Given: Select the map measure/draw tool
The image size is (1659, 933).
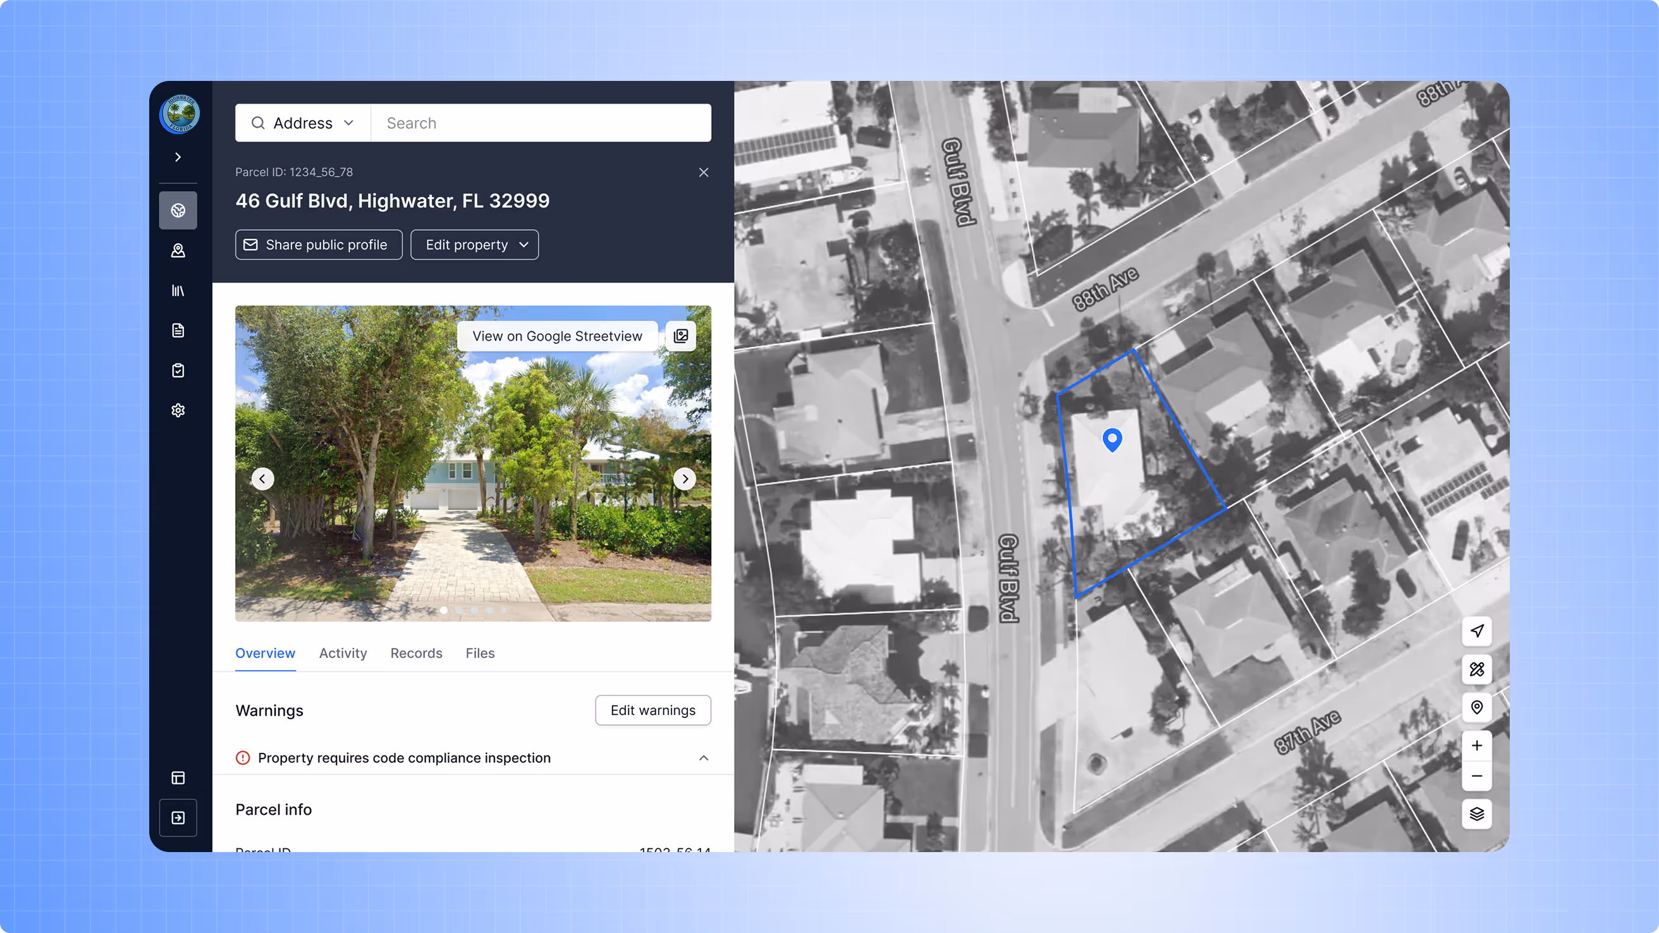Looking at the screenshot, I should click(1476, 669).
